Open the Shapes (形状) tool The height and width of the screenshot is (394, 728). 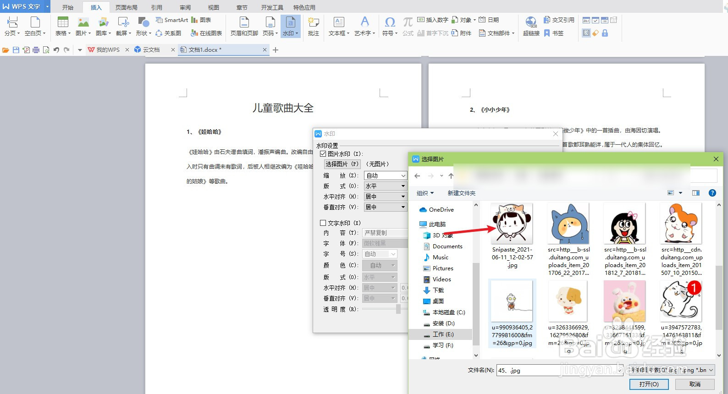[x=143, y=26]
